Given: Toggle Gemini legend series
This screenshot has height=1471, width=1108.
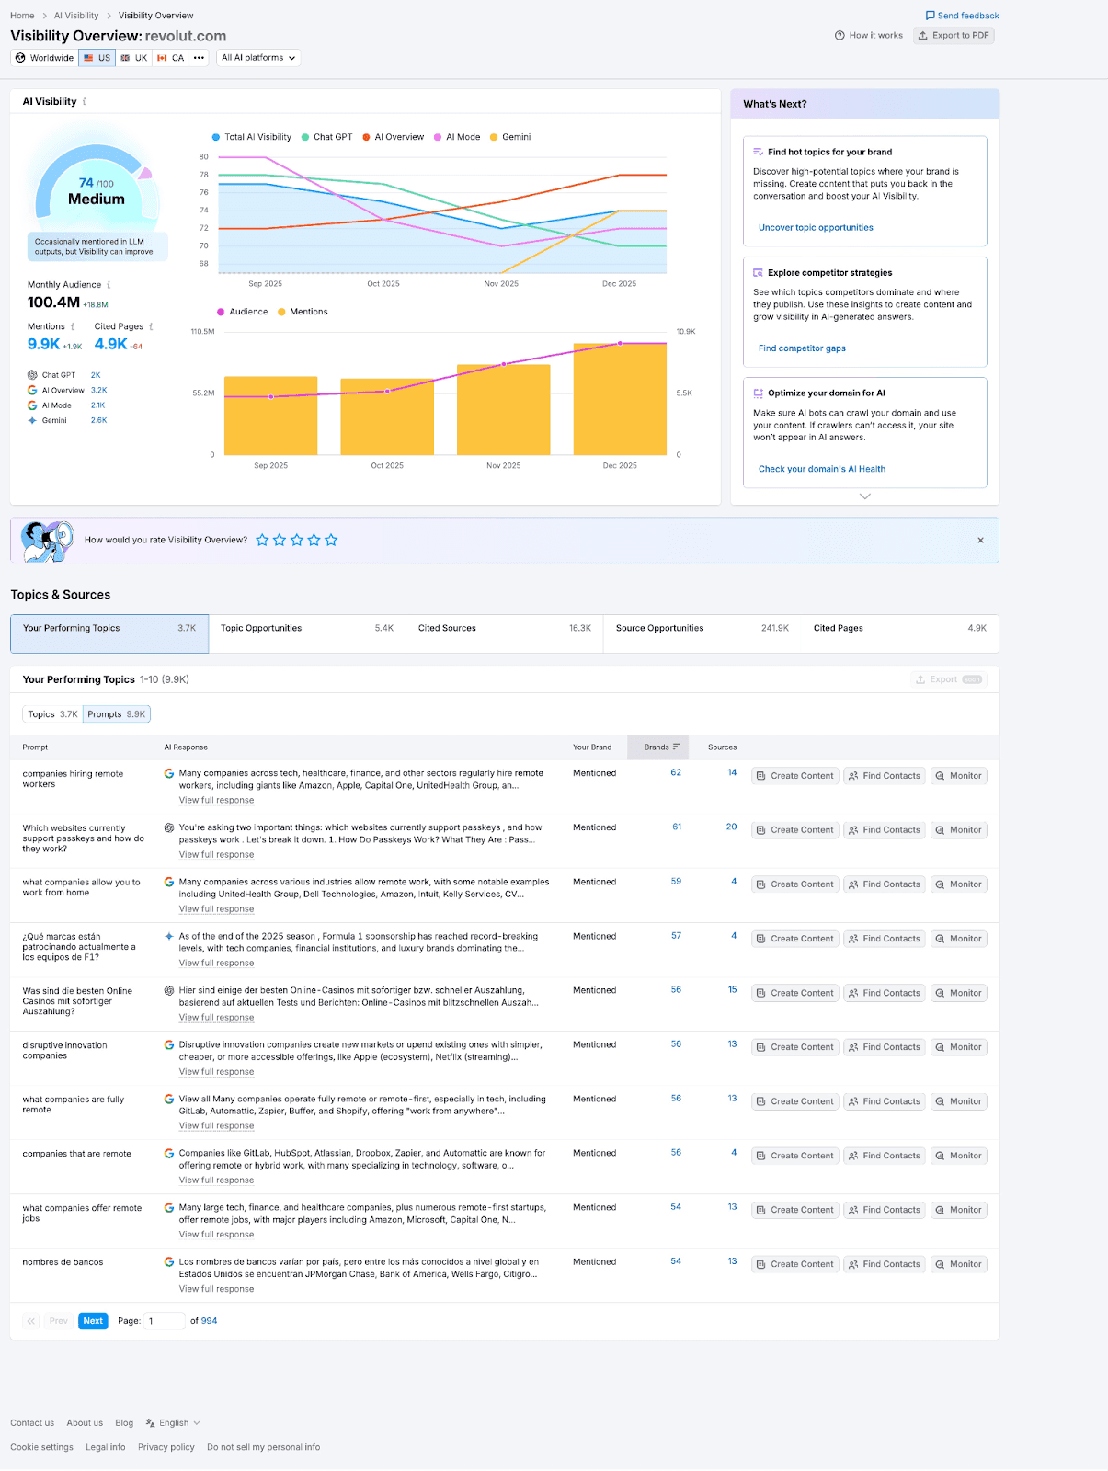Looking at the screenshot, I should [x=510, y=137].
